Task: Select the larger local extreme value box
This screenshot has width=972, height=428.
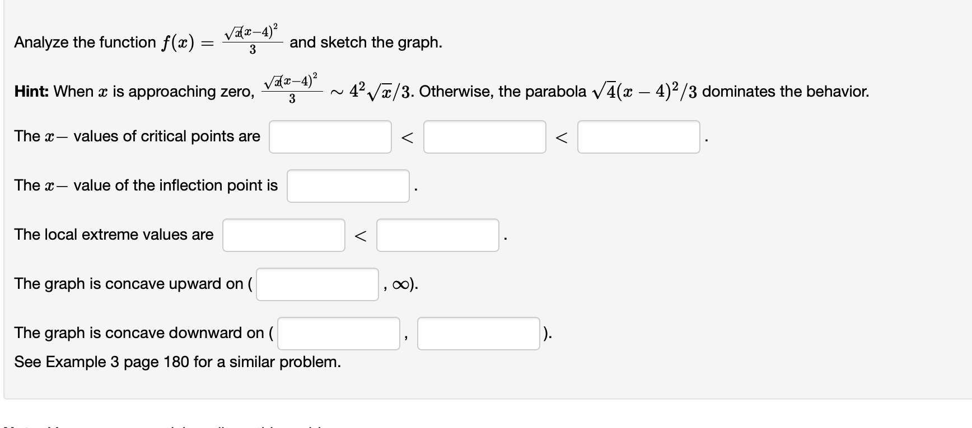Action: [x=438, y=235]
